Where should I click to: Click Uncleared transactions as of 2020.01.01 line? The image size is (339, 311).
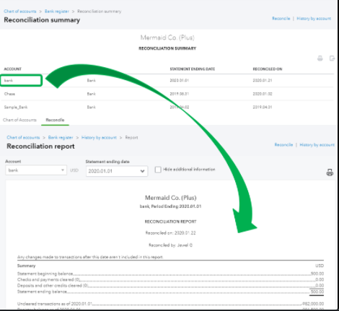coord(170,304)
